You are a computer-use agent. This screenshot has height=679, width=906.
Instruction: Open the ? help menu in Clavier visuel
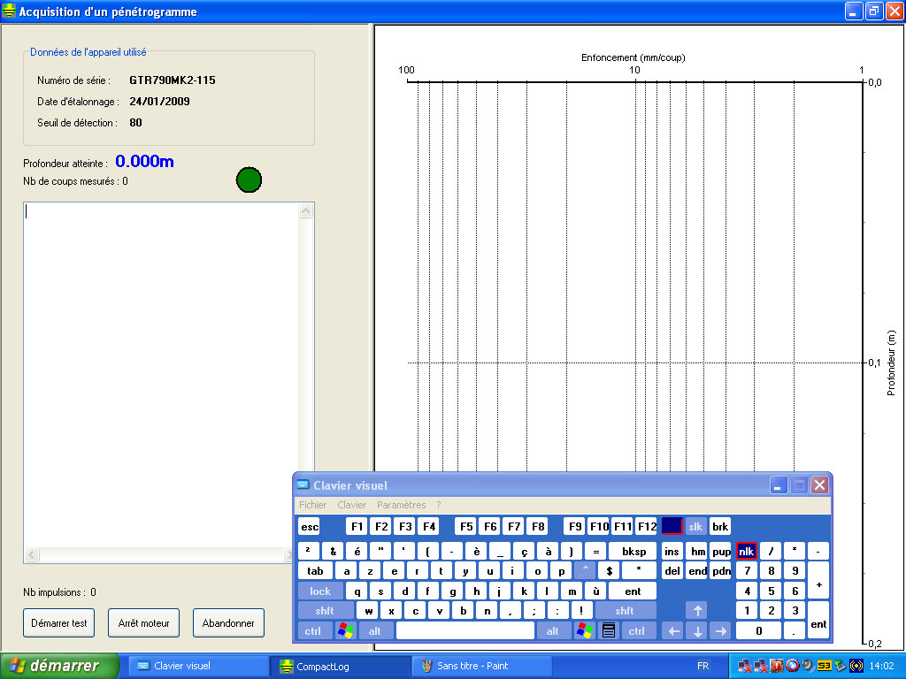pyautogui.click(x=439, y=505)
